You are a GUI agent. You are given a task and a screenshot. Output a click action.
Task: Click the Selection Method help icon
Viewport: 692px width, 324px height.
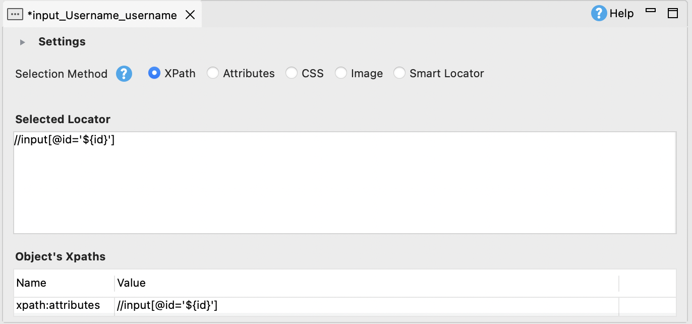click(x=124, y=74)
